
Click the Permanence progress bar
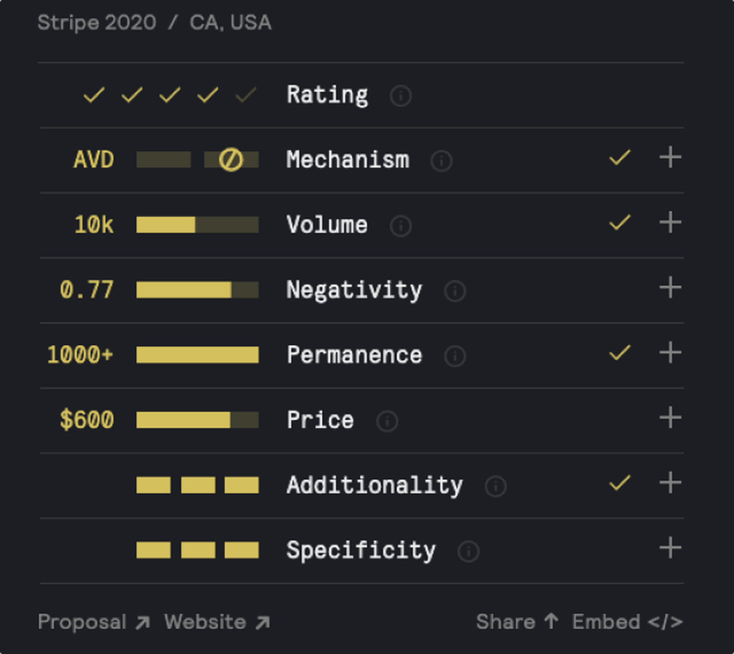click(197, 354)
